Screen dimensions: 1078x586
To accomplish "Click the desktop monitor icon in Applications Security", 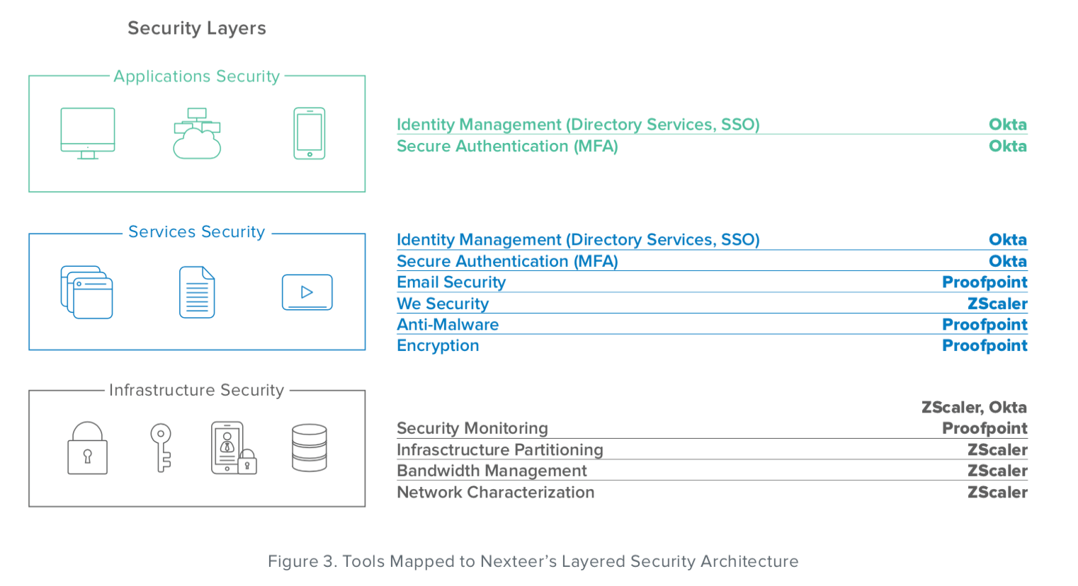I will click(88, 133).
